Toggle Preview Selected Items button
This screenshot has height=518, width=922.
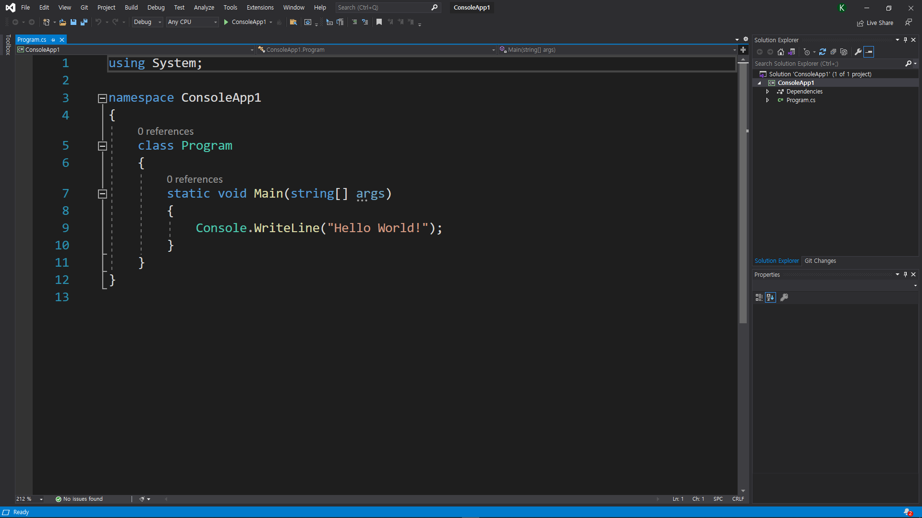[869, 52]
